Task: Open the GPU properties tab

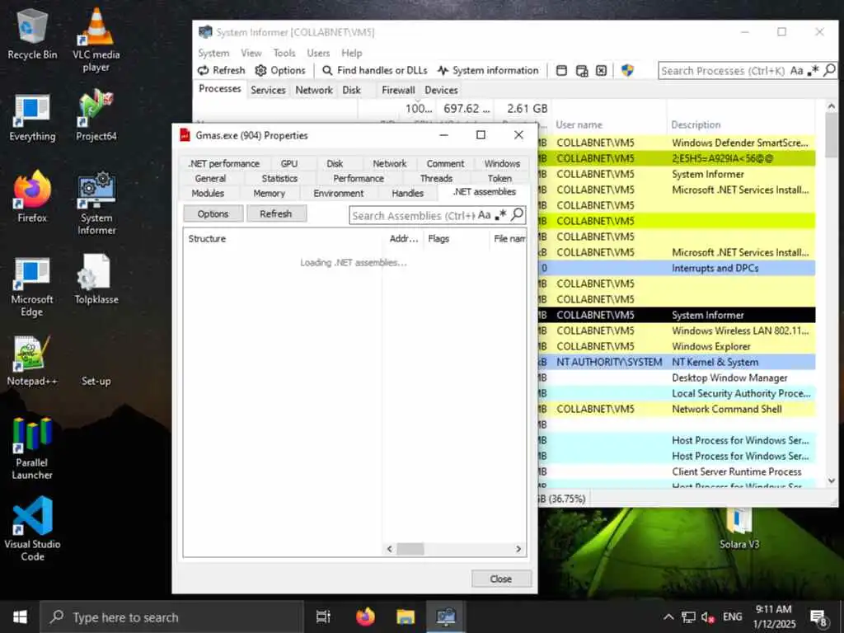Action: click(289, 164)
